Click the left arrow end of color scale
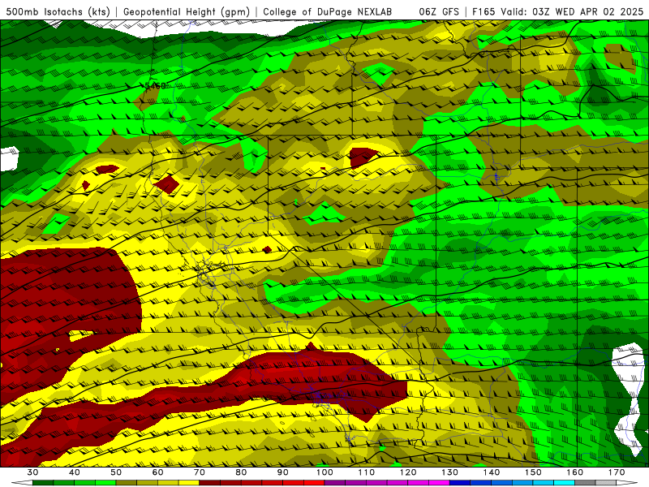649x487 pixels. 22,483
